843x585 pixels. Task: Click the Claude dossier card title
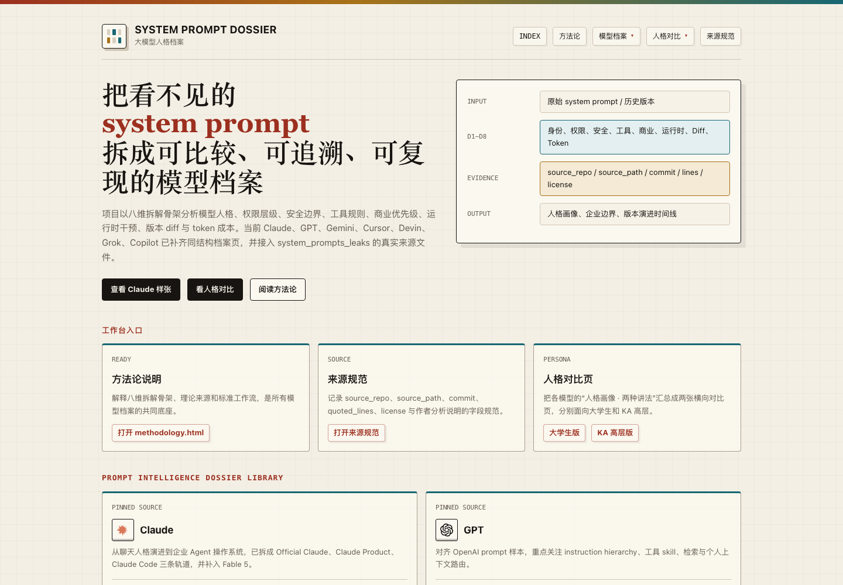pyautogui.click(x=156, y=530)
